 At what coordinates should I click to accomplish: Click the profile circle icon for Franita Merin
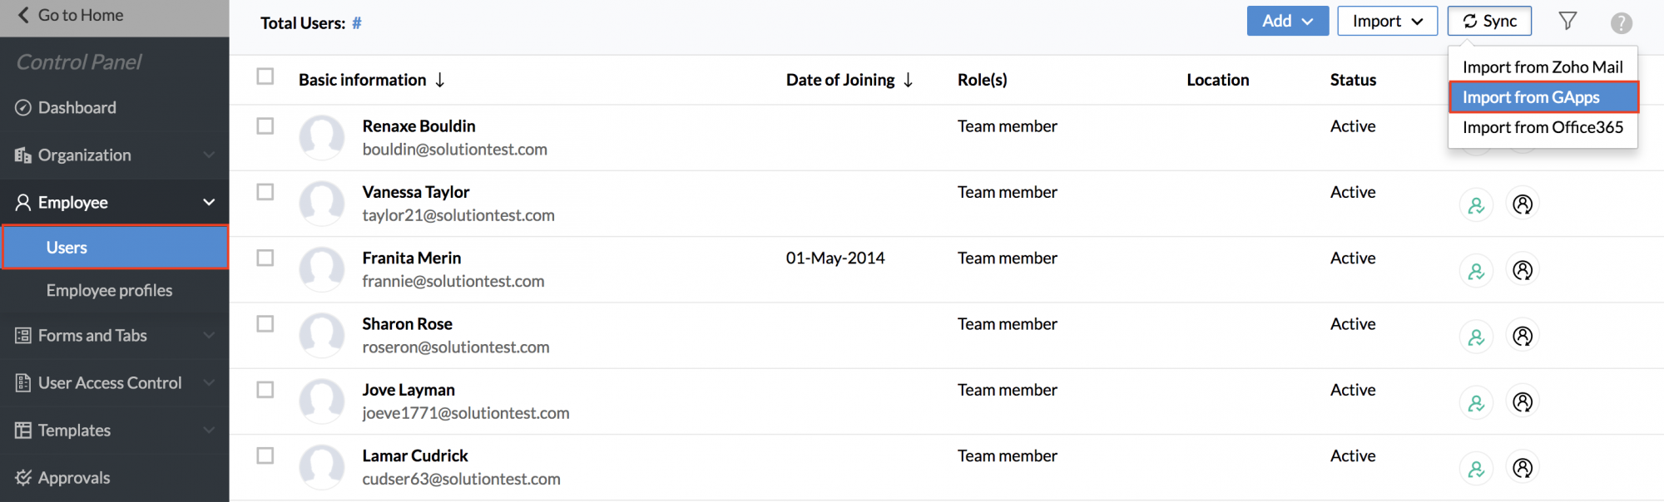[x=1523, y=270]
